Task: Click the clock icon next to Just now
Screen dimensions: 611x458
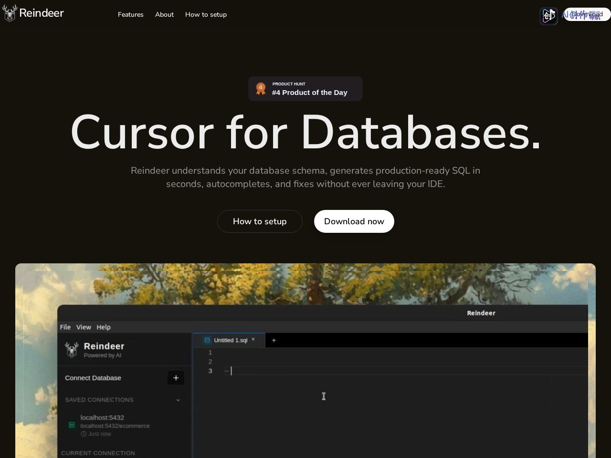Action: [x=84, y=434]
